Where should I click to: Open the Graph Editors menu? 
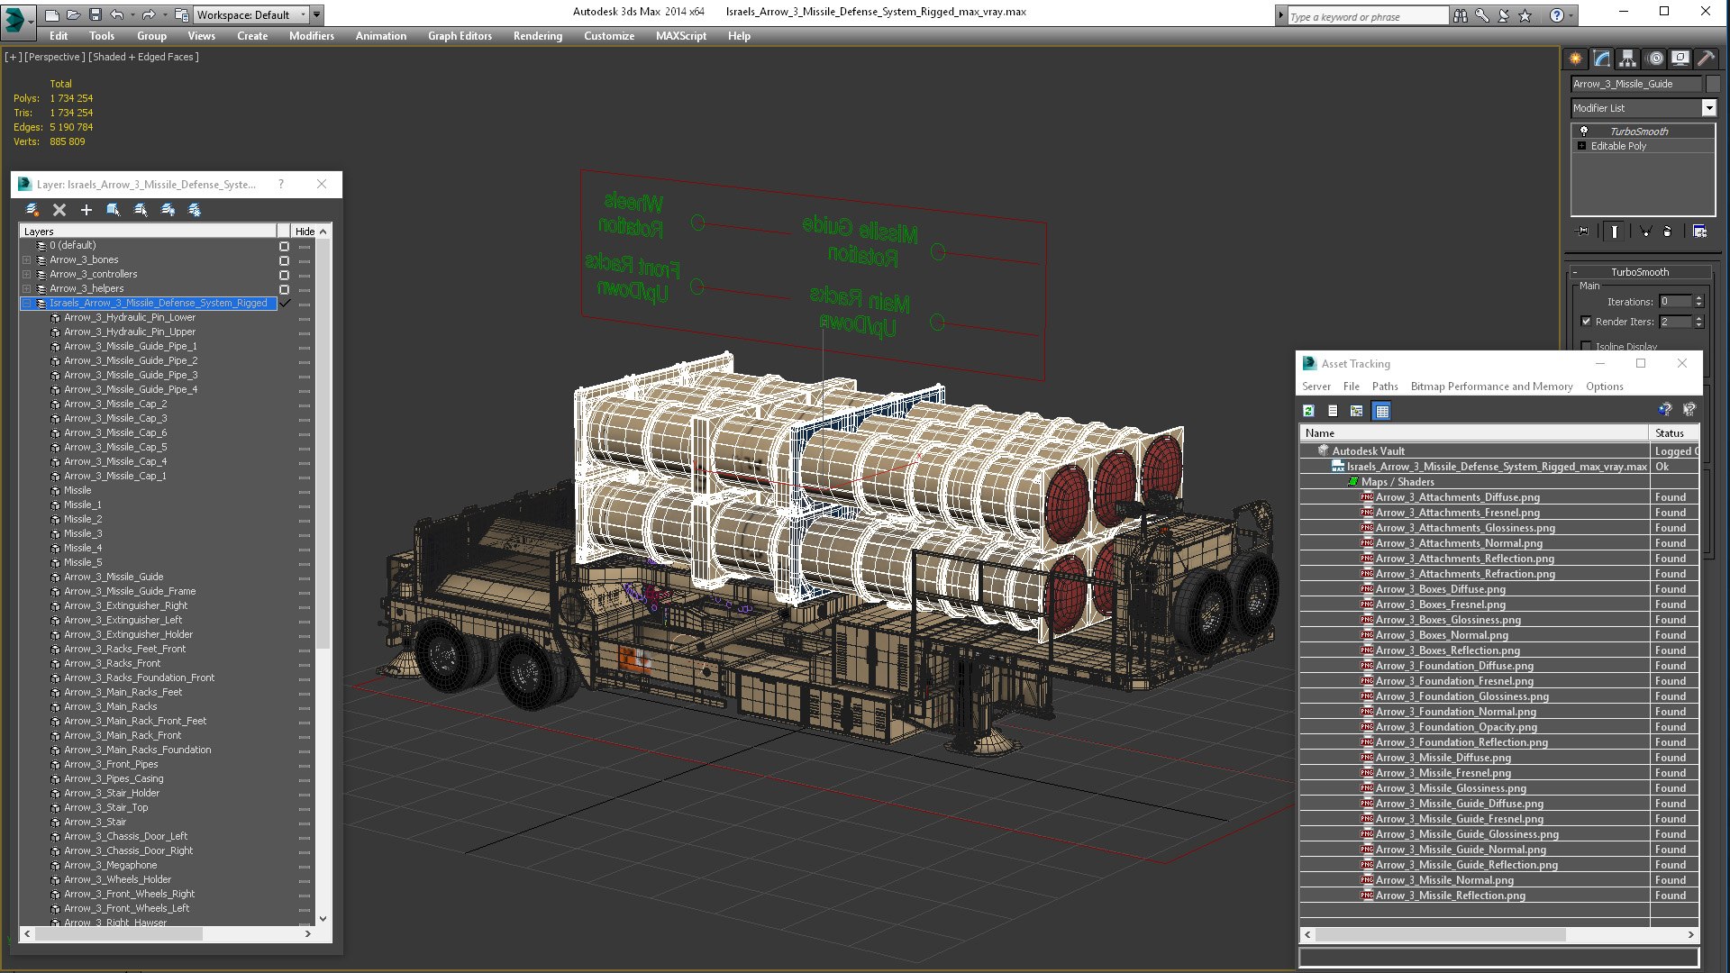point(460,36)
